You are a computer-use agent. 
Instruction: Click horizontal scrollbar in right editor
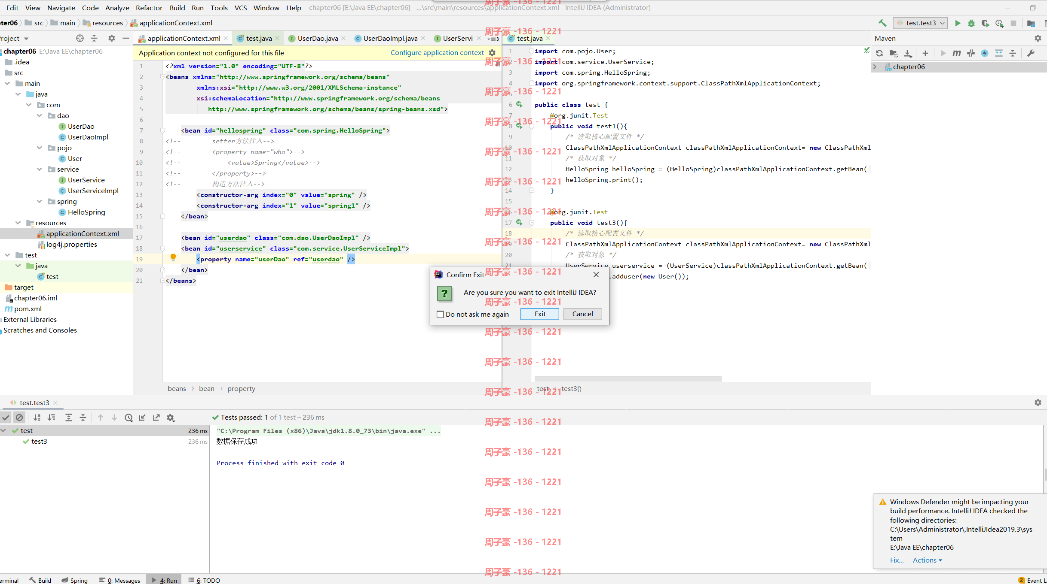pos(628,379)
